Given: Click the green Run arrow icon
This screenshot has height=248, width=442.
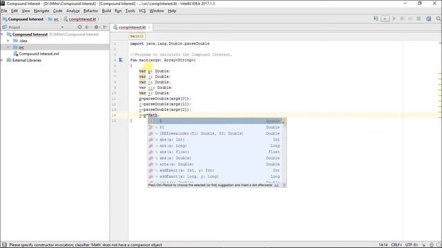Looking at the screenshot, I should pos(394,19).
